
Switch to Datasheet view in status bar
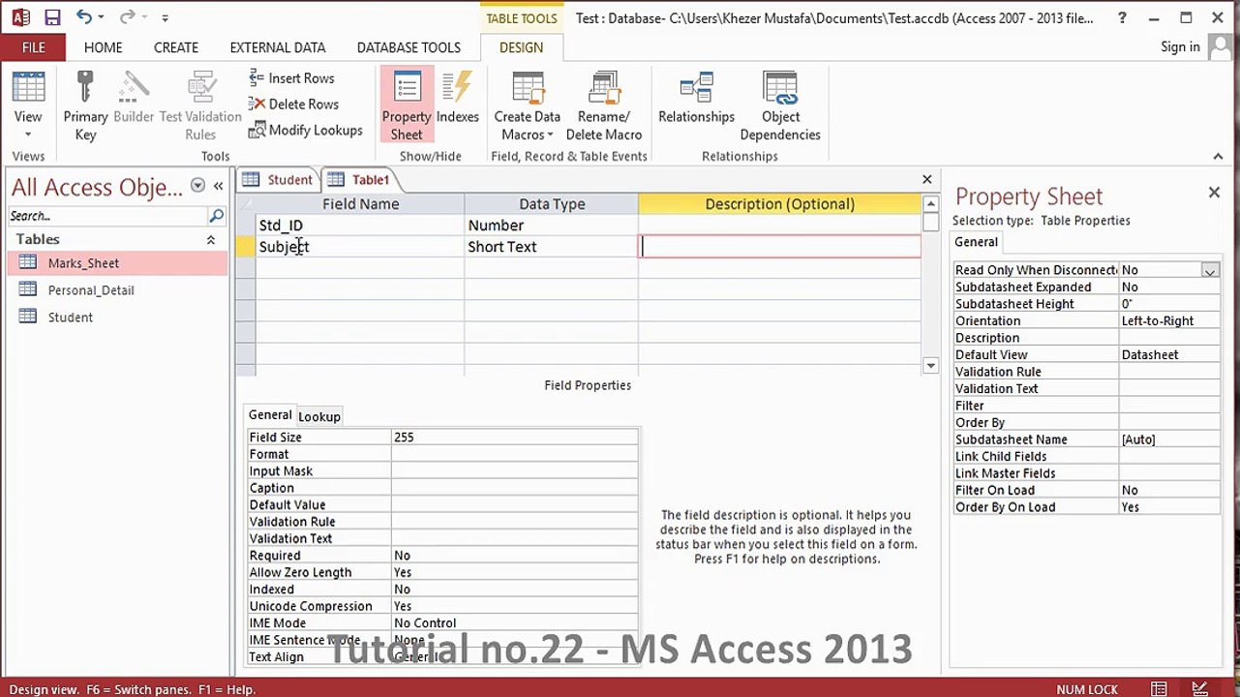1159,689
